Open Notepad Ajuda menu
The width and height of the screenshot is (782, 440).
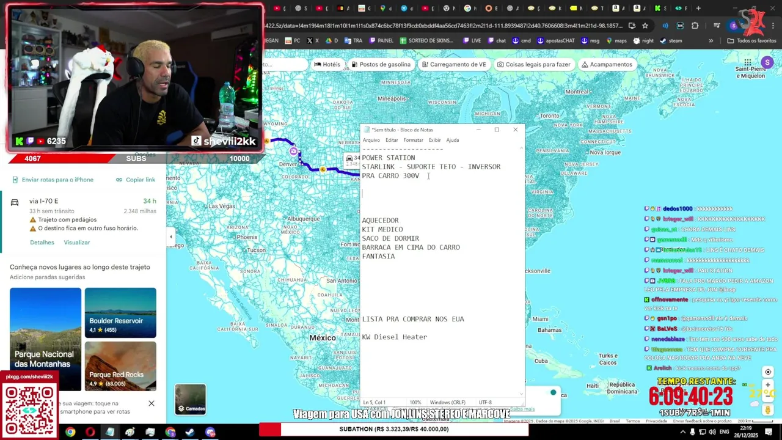click(452, 140)
